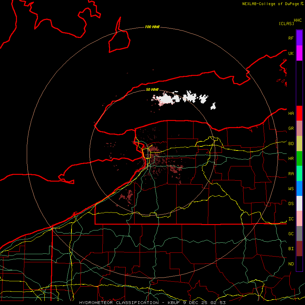Click the HHC product label
Screen dimensions: 305x305
(298, 20)
